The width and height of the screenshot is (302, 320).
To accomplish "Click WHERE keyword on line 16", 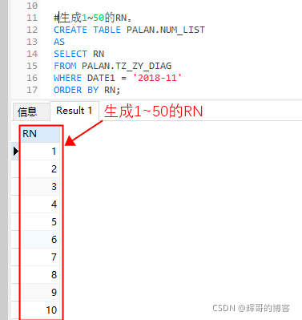I will click(x=68, y=78).
